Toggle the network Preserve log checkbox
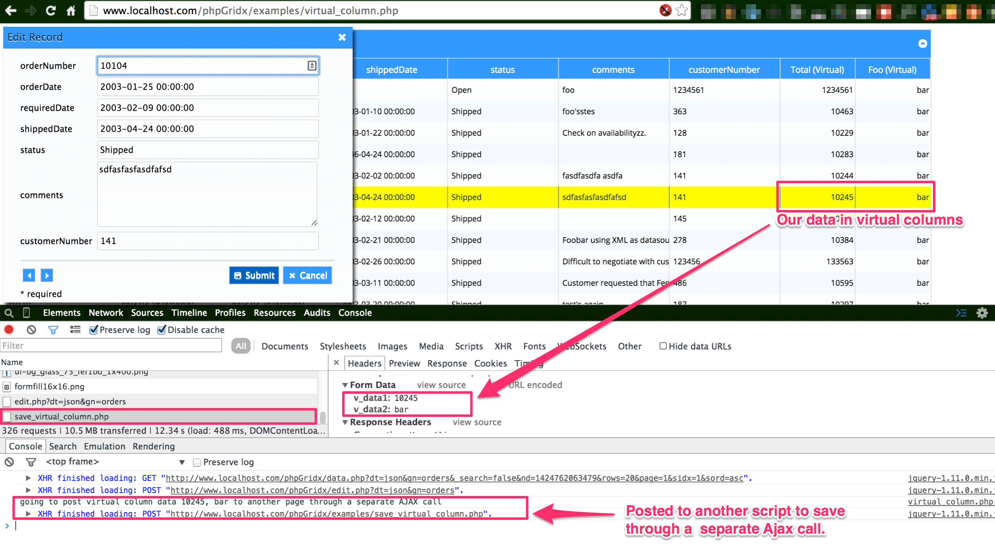This screenshot has width=995, height=545. pos(94,330)
